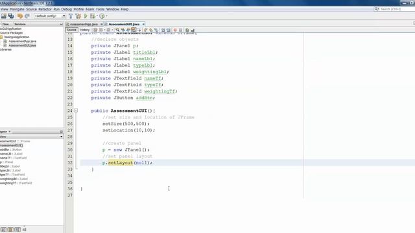Select the Source Packages node

click(12, 33)
